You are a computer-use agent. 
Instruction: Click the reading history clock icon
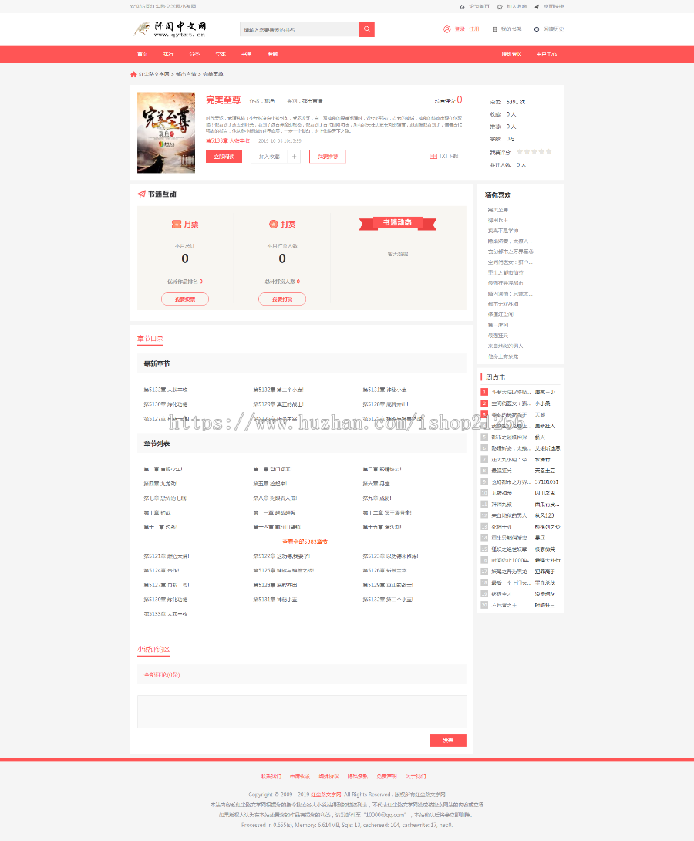[537, 29]
